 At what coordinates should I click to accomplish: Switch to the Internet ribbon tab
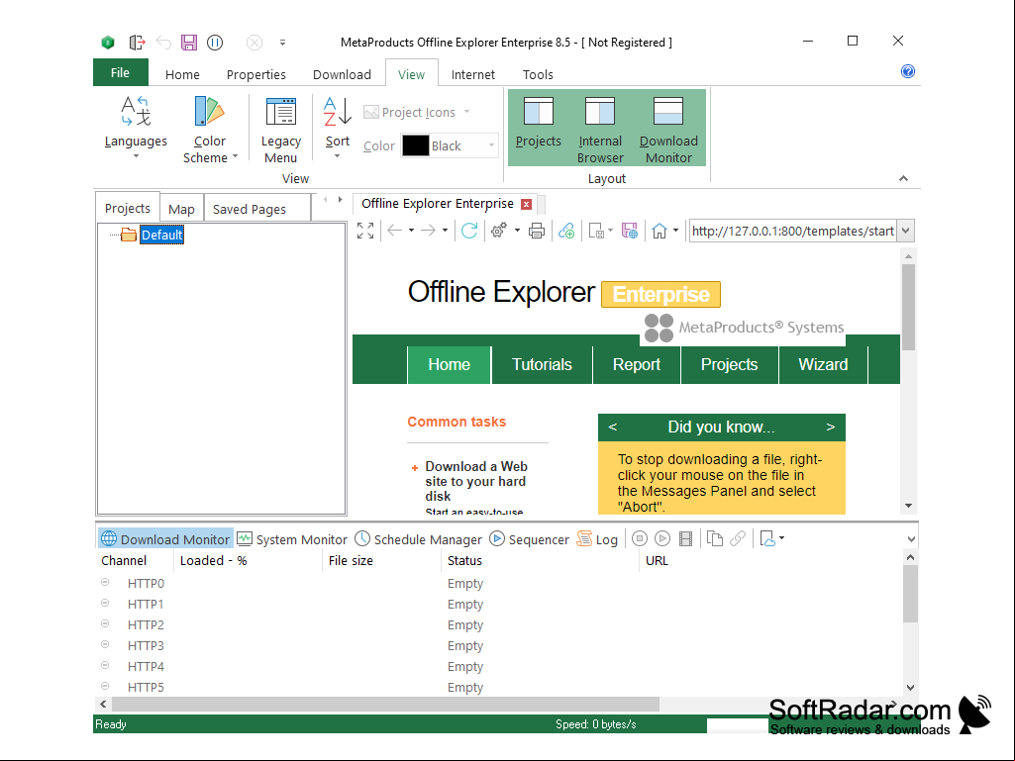473,74
